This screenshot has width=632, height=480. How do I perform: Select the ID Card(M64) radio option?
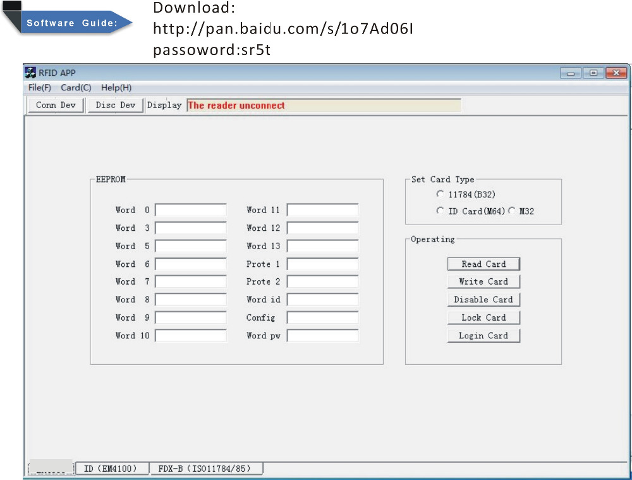(x=440, y=211)
